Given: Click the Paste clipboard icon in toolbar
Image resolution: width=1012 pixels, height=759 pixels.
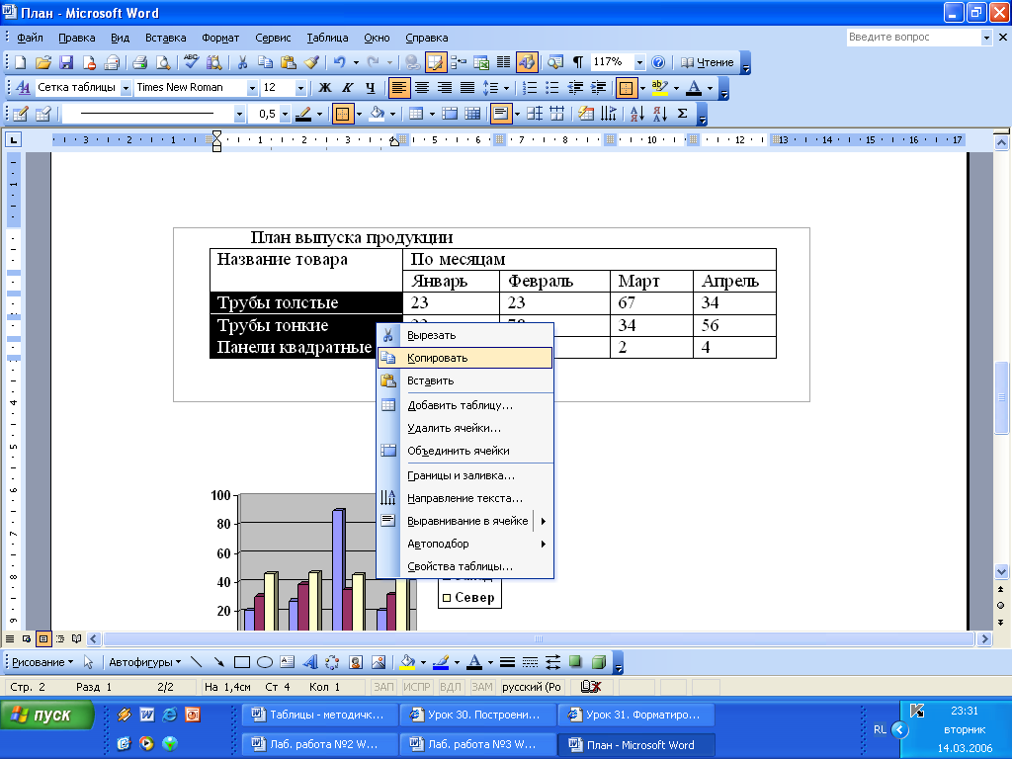Looking at the screenshot, I should click(288, 62).
